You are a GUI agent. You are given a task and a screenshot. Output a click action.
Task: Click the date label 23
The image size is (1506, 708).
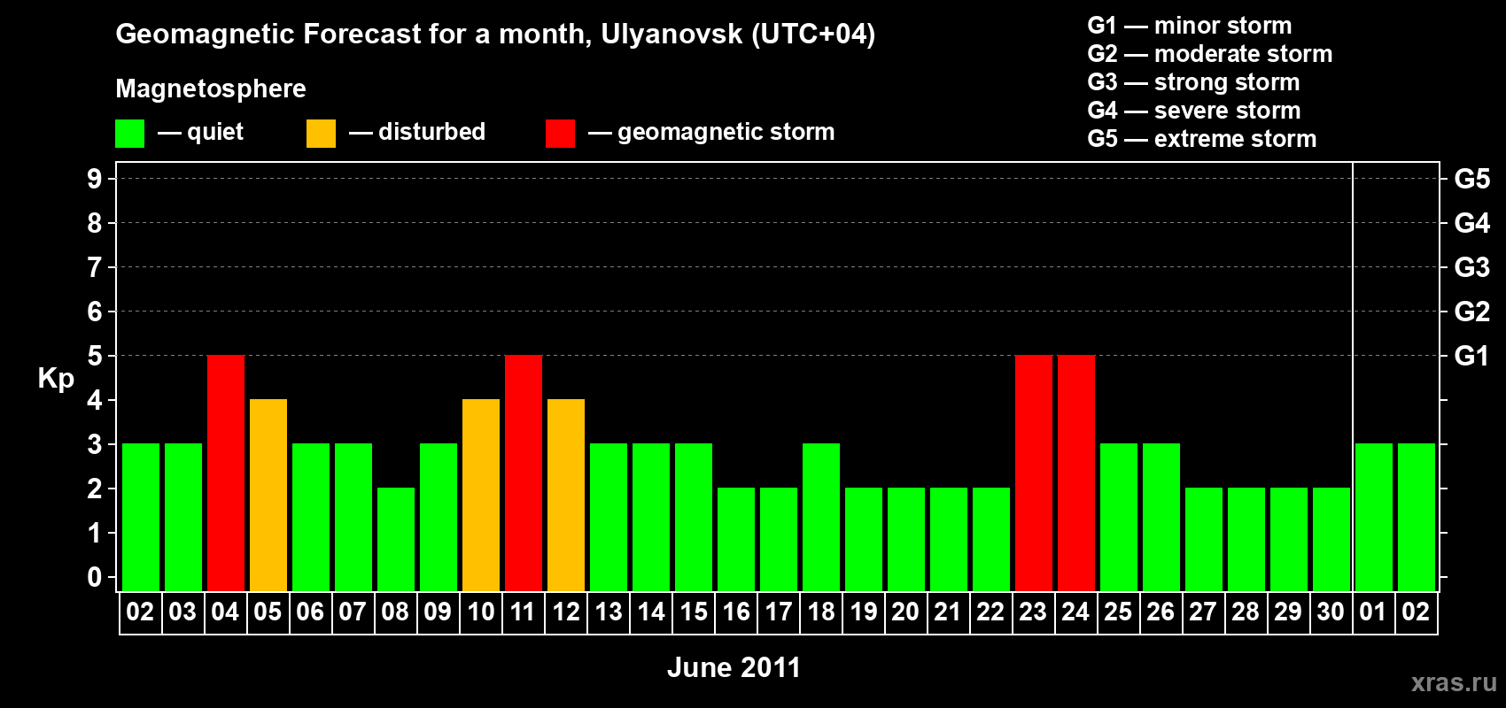(1033, 612)
